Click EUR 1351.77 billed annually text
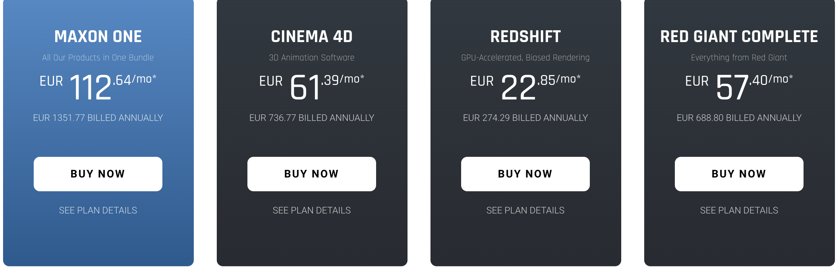 [x=98, y=118]
